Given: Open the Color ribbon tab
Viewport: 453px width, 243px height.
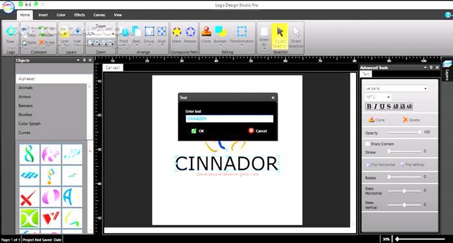Looking at the screenshot, I should (61, 15).
